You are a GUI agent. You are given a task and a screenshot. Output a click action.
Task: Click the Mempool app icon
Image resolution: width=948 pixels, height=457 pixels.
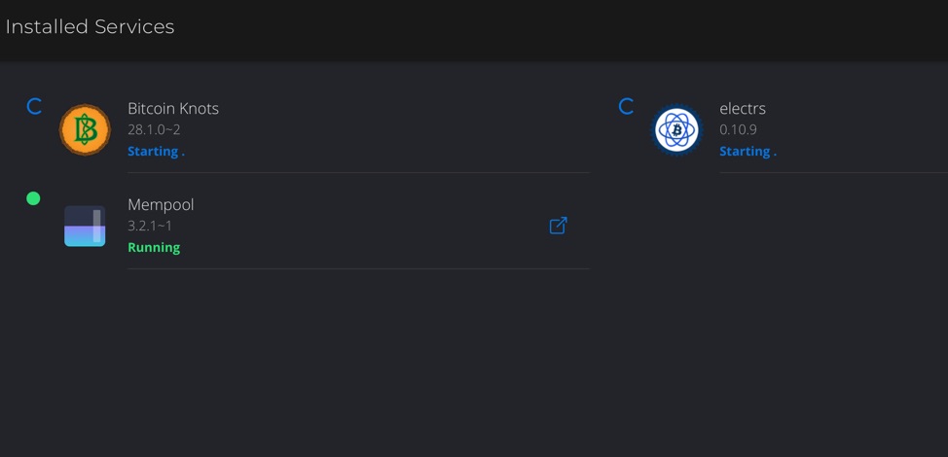[85, 226]
